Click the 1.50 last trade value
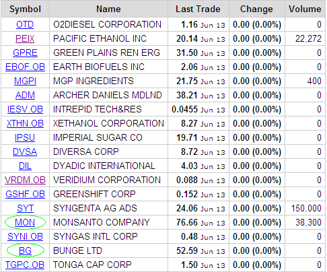This screenshot has height=272, width=327. pos(189,265)
